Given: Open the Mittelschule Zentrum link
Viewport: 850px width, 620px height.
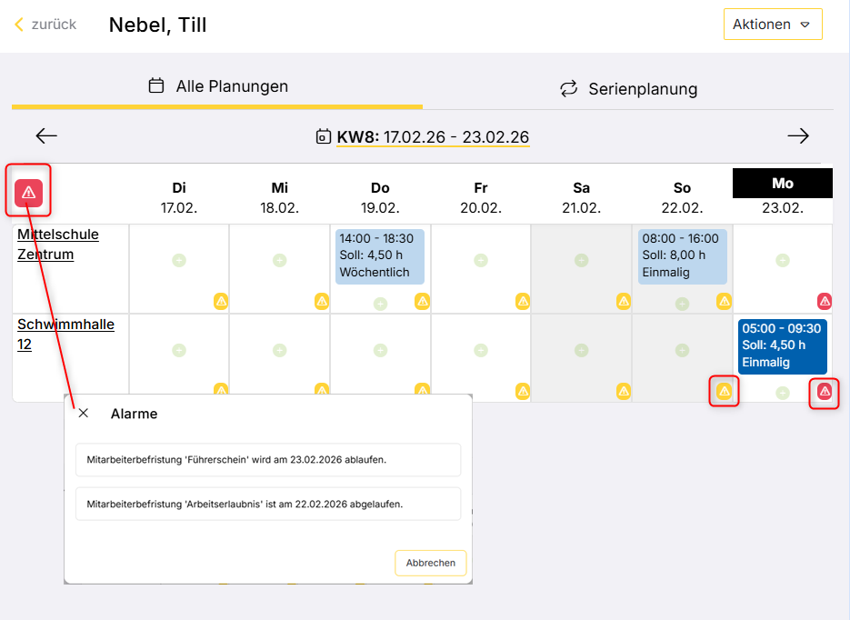Looking at the screenshot, I should pyautogui.click(x=58, y=244).
